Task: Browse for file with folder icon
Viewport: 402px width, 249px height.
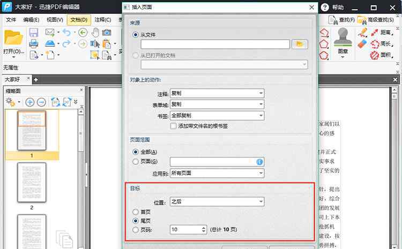Action: click(x=300, y=44)
